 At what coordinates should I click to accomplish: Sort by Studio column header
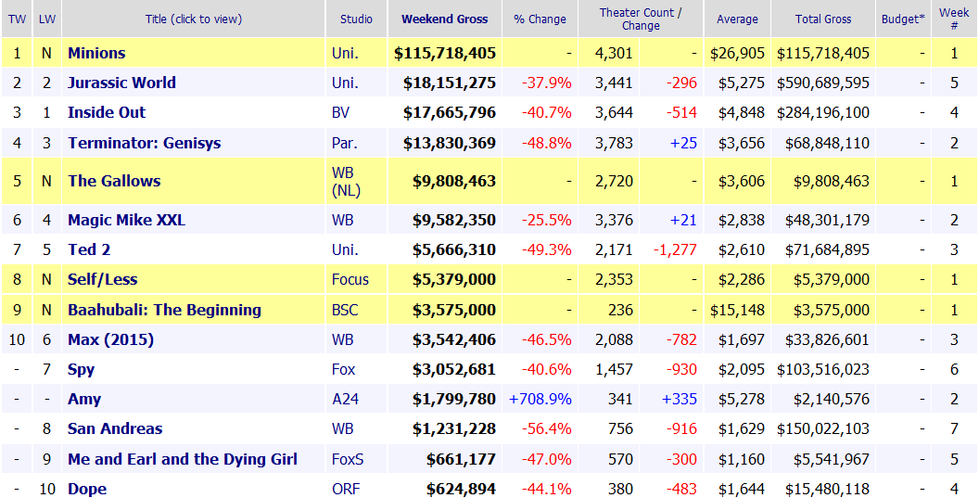tap(357, 19)
